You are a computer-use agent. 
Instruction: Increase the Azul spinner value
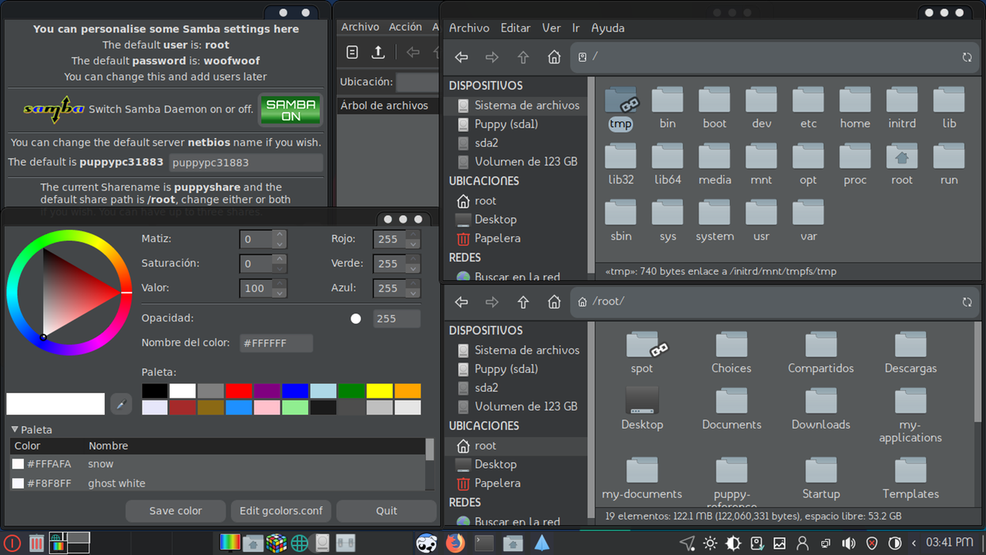414,284
